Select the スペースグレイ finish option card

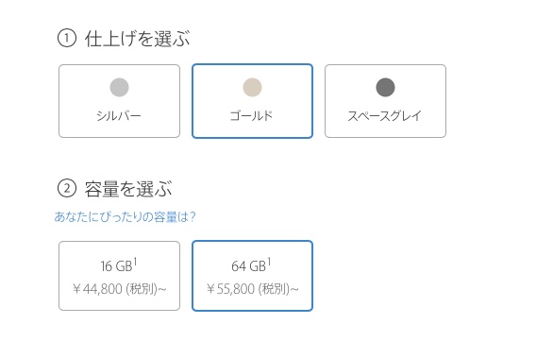385,101
